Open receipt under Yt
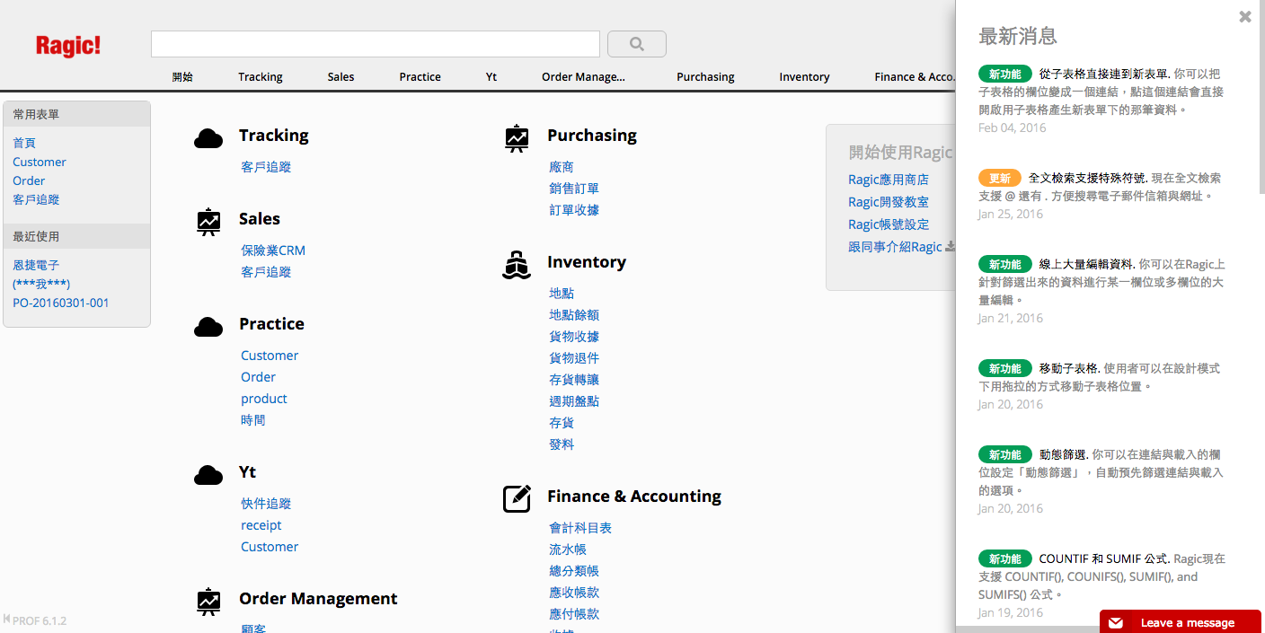This screenshot has width=1265, height=633. (261, 525)
